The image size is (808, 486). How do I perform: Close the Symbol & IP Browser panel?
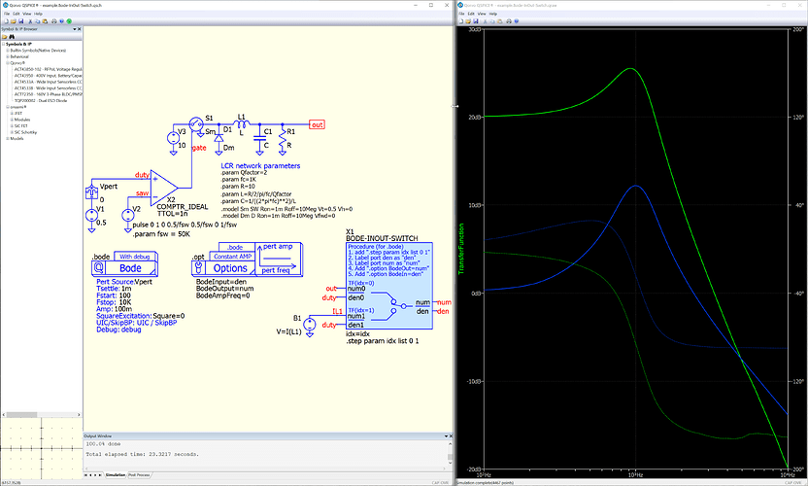[80, 29]
